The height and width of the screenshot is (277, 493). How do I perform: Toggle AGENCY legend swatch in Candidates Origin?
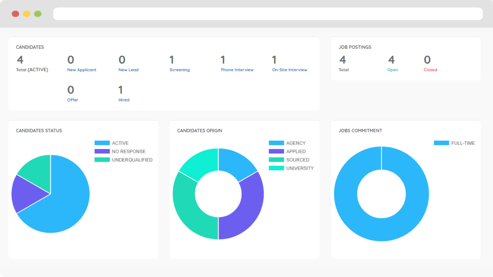276,143
